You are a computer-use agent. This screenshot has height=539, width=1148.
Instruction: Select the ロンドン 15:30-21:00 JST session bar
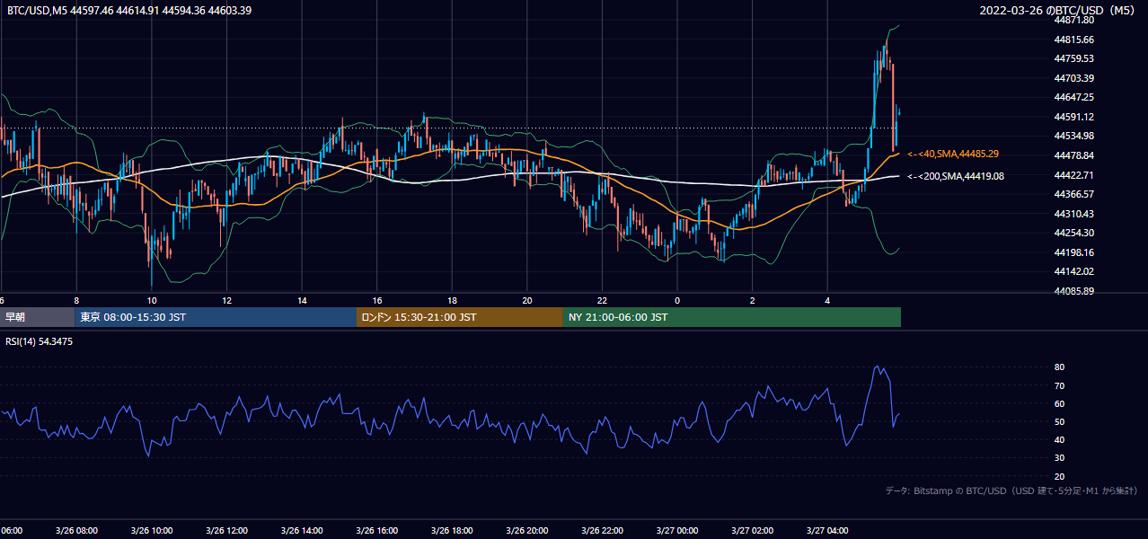[460, 317]
